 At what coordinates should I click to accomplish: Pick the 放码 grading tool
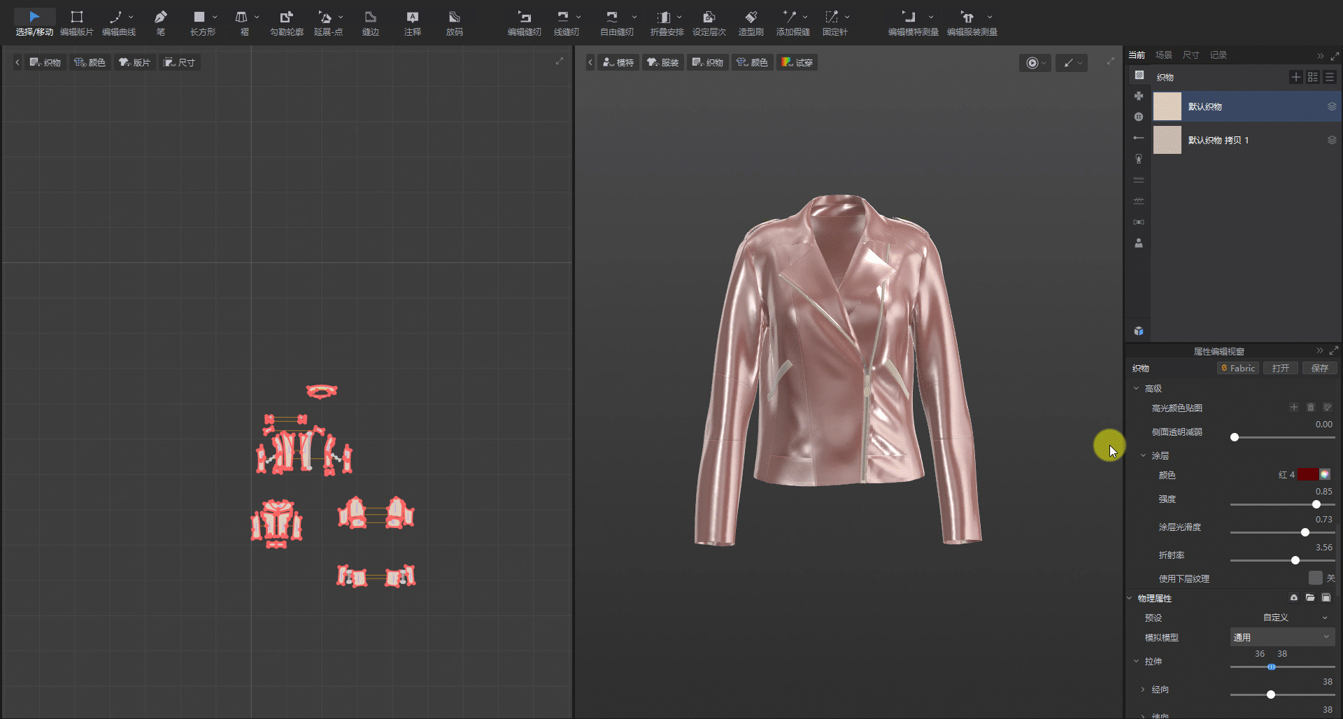(454, 22)
